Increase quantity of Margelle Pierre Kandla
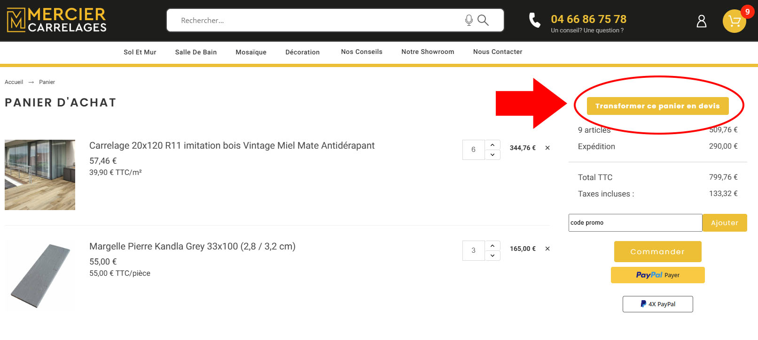The height and width of the screenshot is (340, 758). point(492,246)
